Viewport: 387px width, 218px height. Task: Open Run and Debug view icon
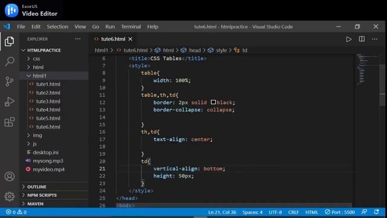10,102
